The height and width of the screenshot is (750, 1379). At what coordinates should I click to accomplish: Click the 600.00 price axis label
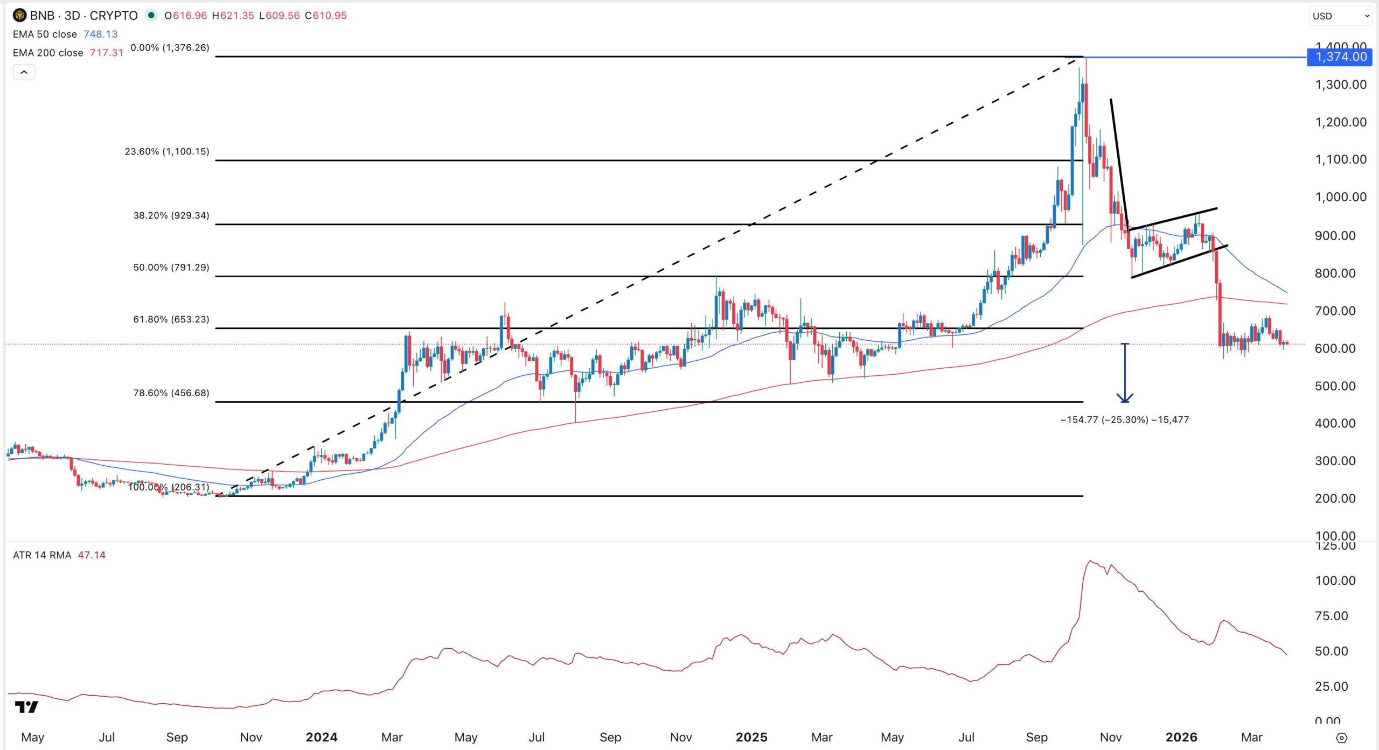(x=1335, y=348)
